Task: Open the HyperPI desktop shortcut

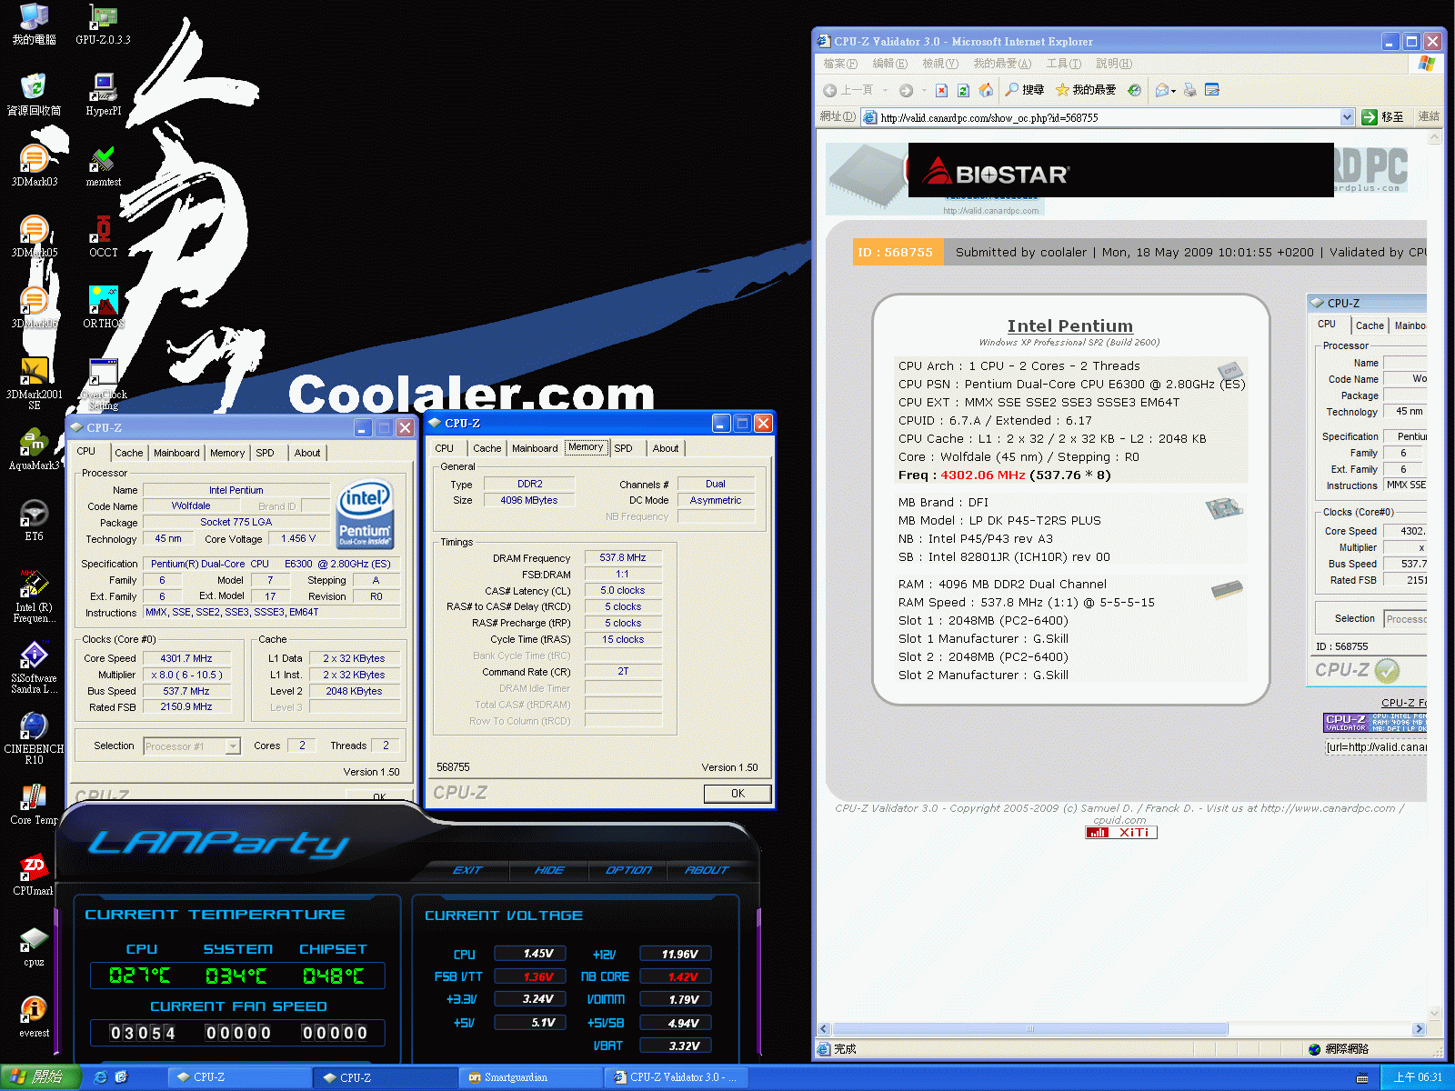Action: tap(103, 95)
